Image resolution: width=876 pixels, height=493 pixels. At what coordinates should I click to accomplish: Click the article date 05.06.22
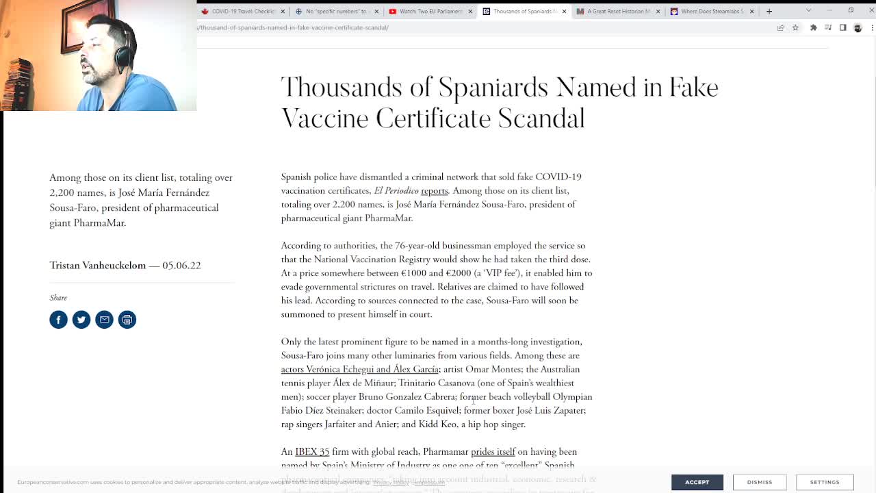(x=181, y=266)
